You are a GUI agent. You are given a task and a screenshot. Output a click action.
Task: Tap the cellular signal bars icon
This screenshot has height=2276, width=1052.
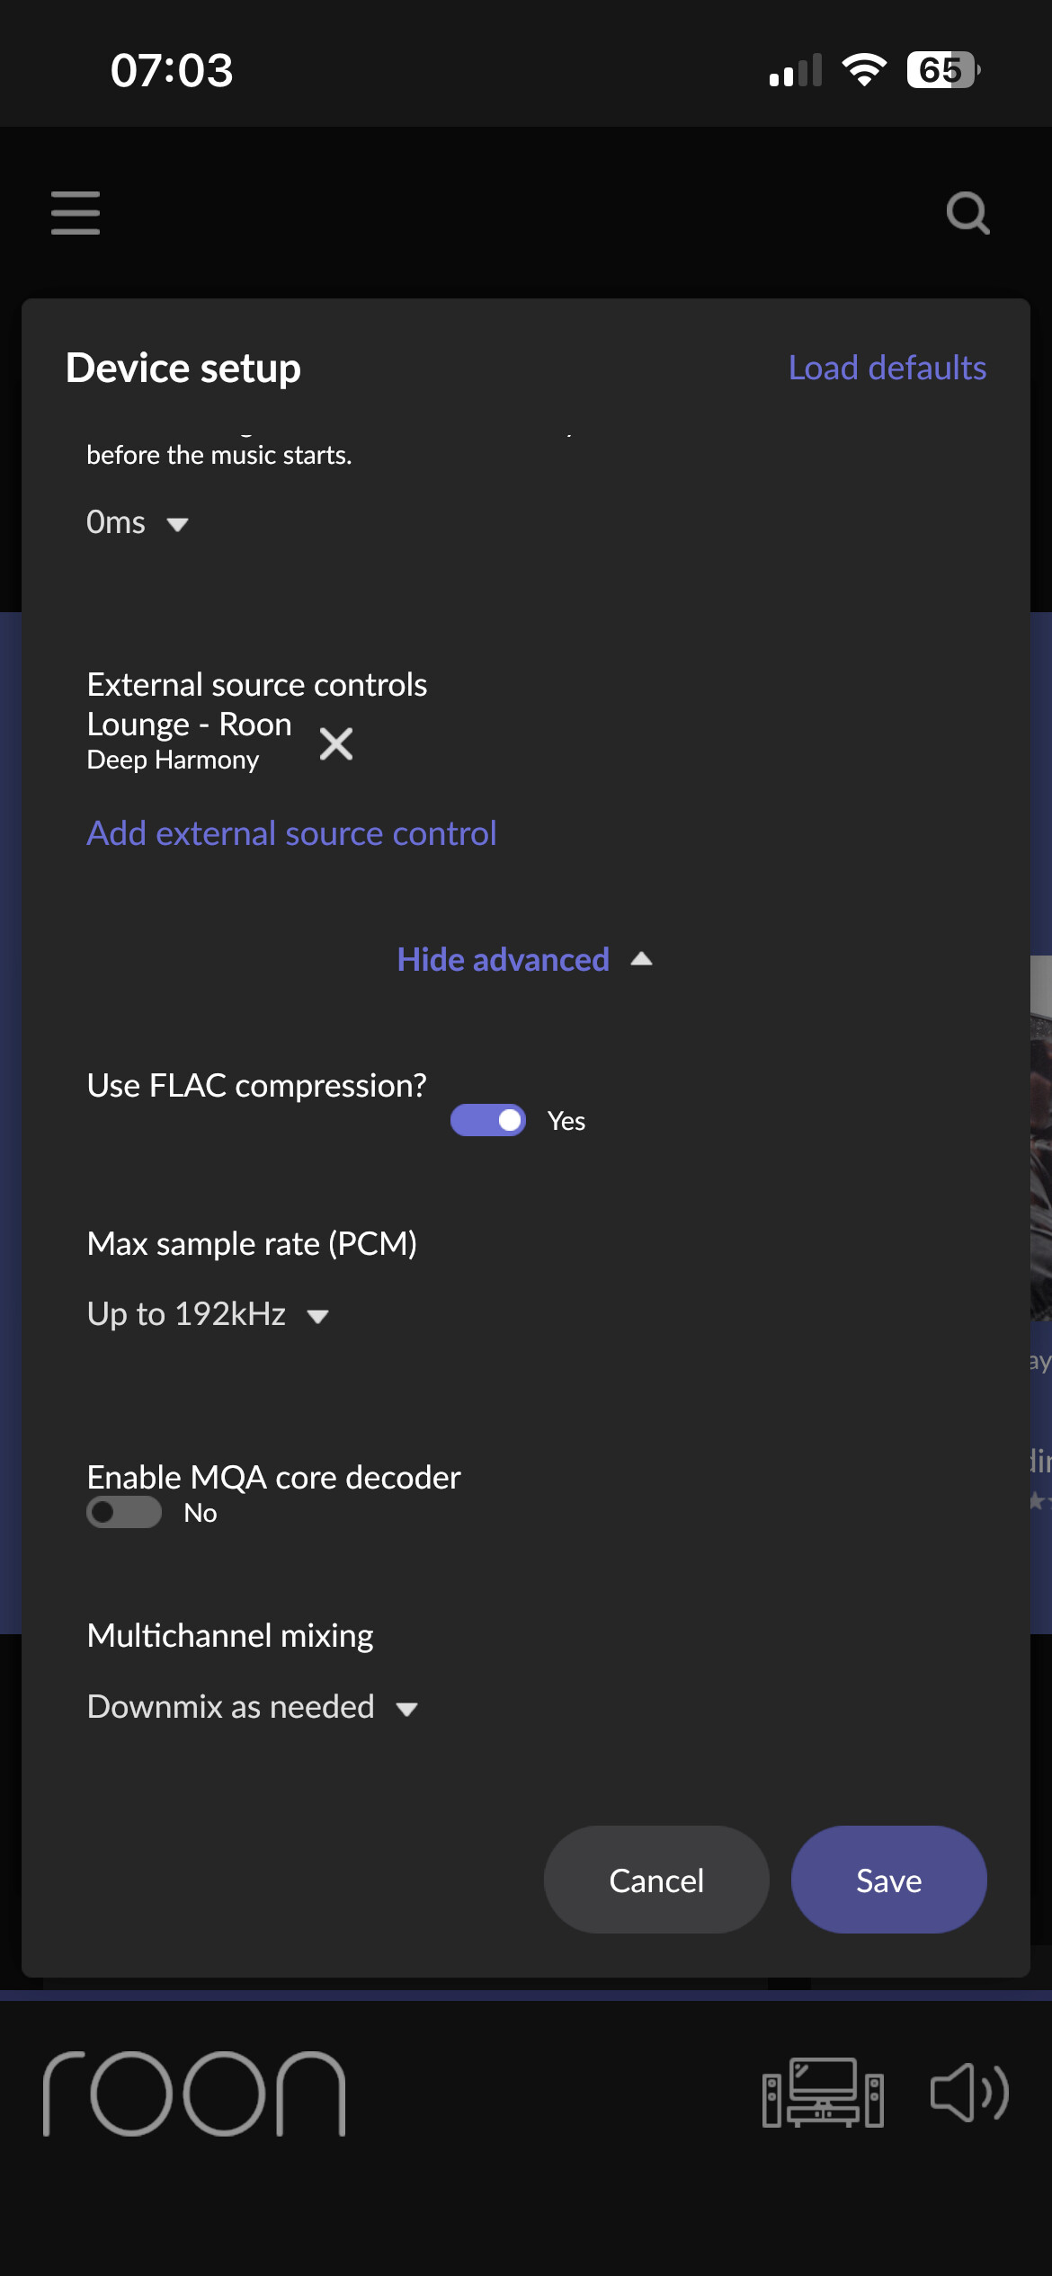coord(796,70)
